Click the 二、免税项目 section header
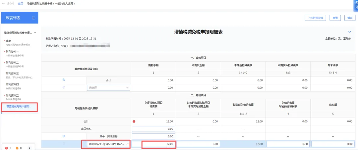This screenshot has height=150, width=358. 198,95
